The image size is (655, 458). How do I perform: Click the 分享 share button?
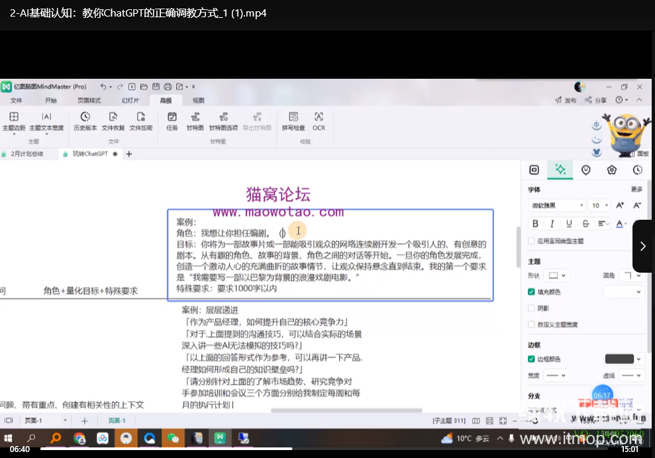595,101
